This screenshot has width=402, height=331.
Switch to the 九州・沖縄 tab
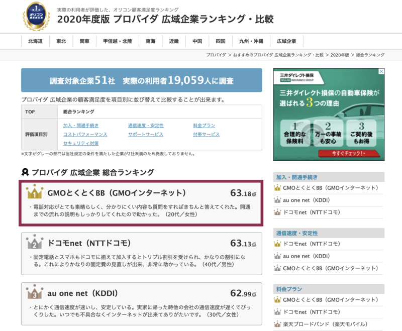click(x=250, y=41)
